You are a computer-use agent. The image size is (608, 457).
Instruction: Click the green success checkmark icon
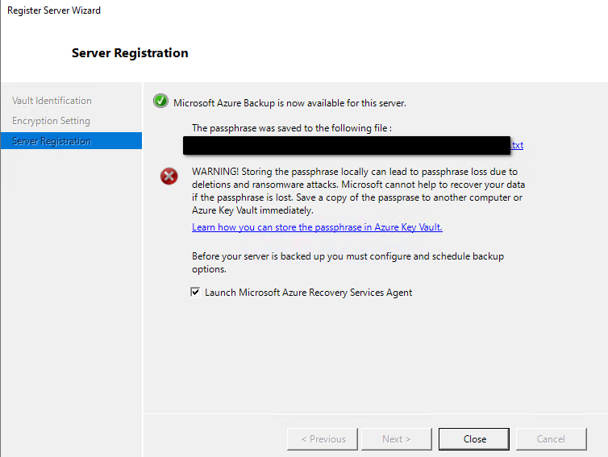click(160, 102)
